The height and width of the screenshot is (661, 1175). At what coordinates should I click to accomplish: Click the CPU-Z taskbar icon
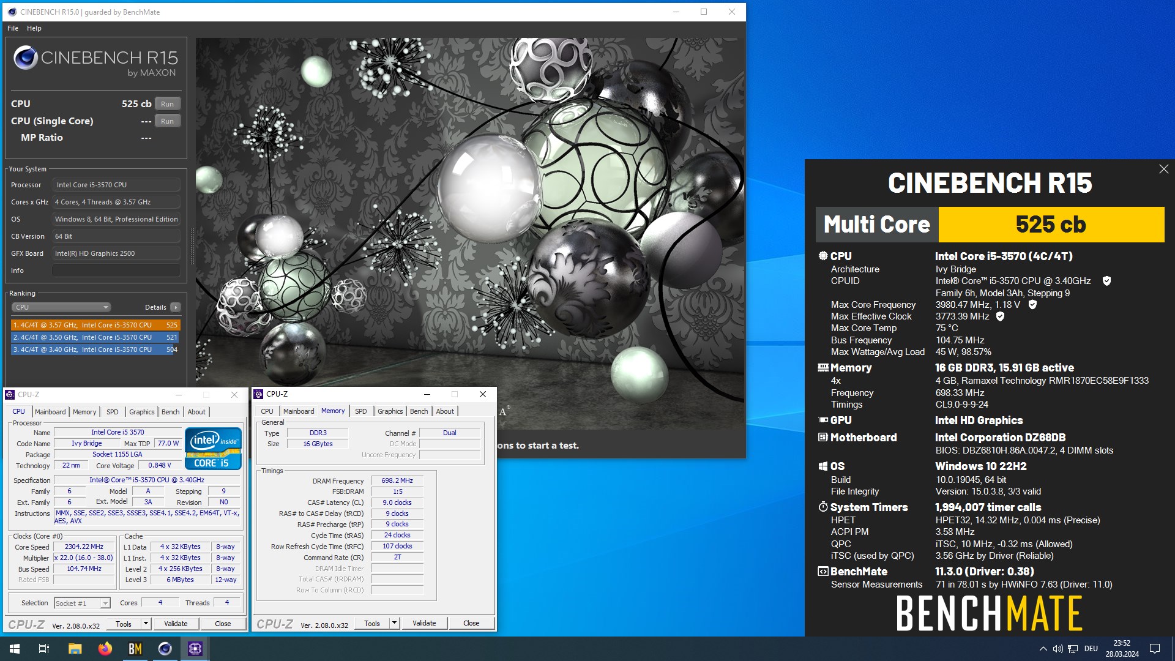click(x=195, y=649)
